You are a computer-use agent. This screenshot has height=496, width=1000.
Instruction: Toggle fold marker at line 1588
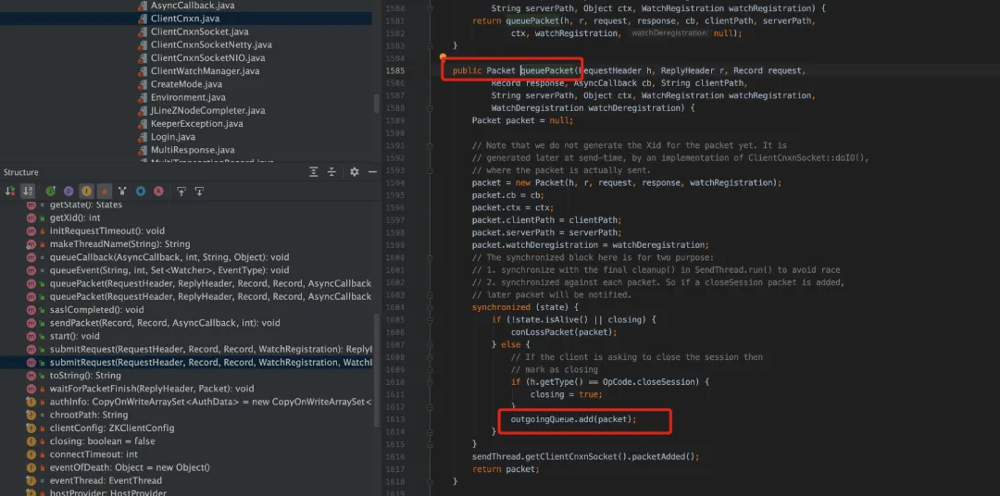430,107
